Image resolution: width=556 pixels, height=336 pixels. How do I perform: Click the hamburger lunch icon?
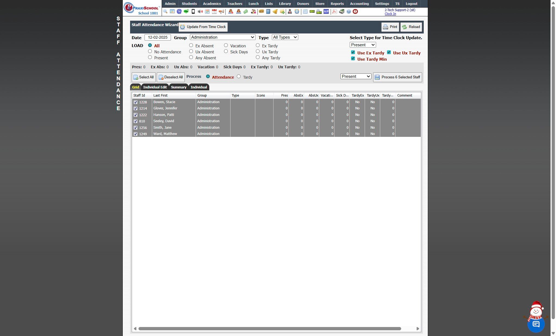(x=261, y=11)
